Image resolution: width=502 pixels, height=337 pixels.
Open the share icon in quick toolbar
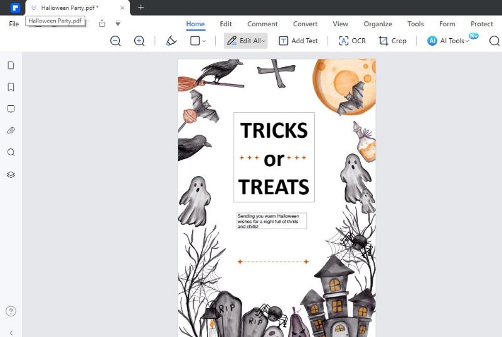click(x=102, y=23)
